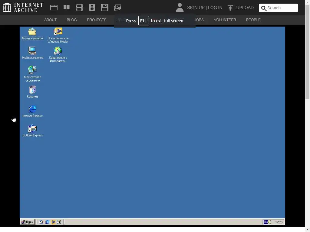310x232 pixels.
Task: Focus the Search input field
Action: [279, 8]
